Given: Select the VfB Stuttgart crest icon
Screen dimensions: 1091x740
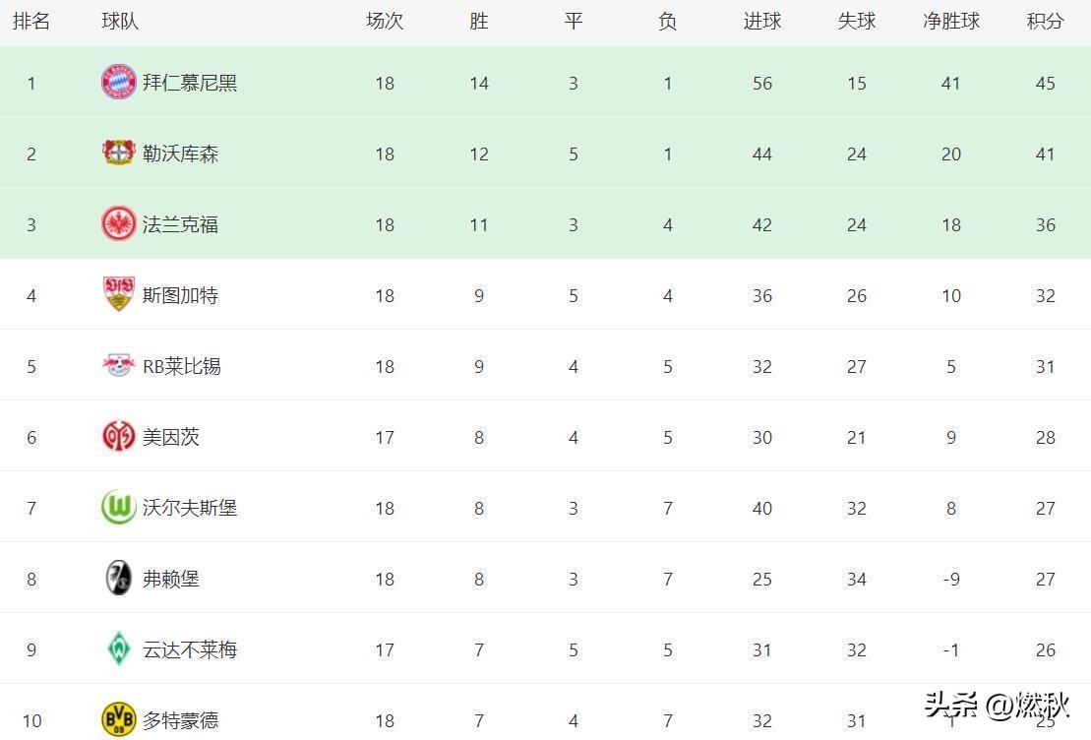Looking at the screenshot, I should [119, 294].
